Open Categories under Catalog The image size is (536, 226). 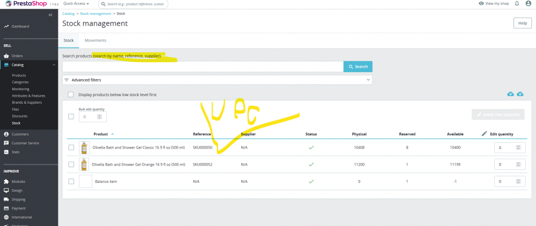pyautogui.click(x=20, y=82)
